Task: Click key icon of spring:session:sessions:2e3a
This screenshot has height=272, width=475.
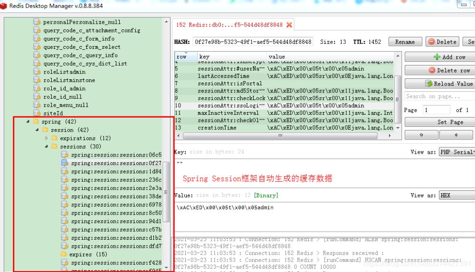Action: [x=65, y=188]
